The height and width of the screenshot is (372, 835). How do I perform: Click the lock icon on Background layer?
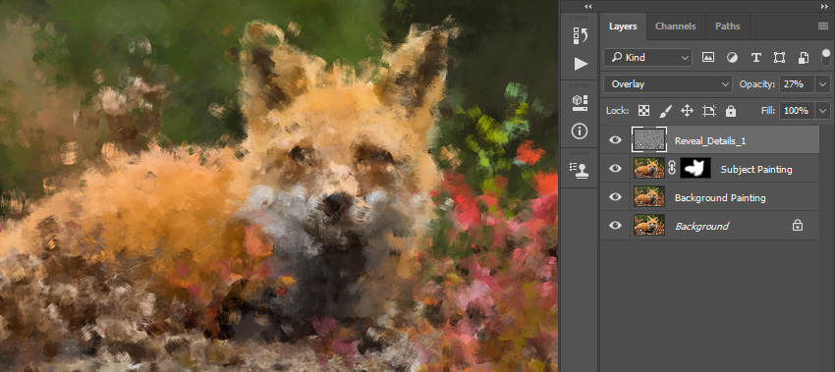(798, 226)
